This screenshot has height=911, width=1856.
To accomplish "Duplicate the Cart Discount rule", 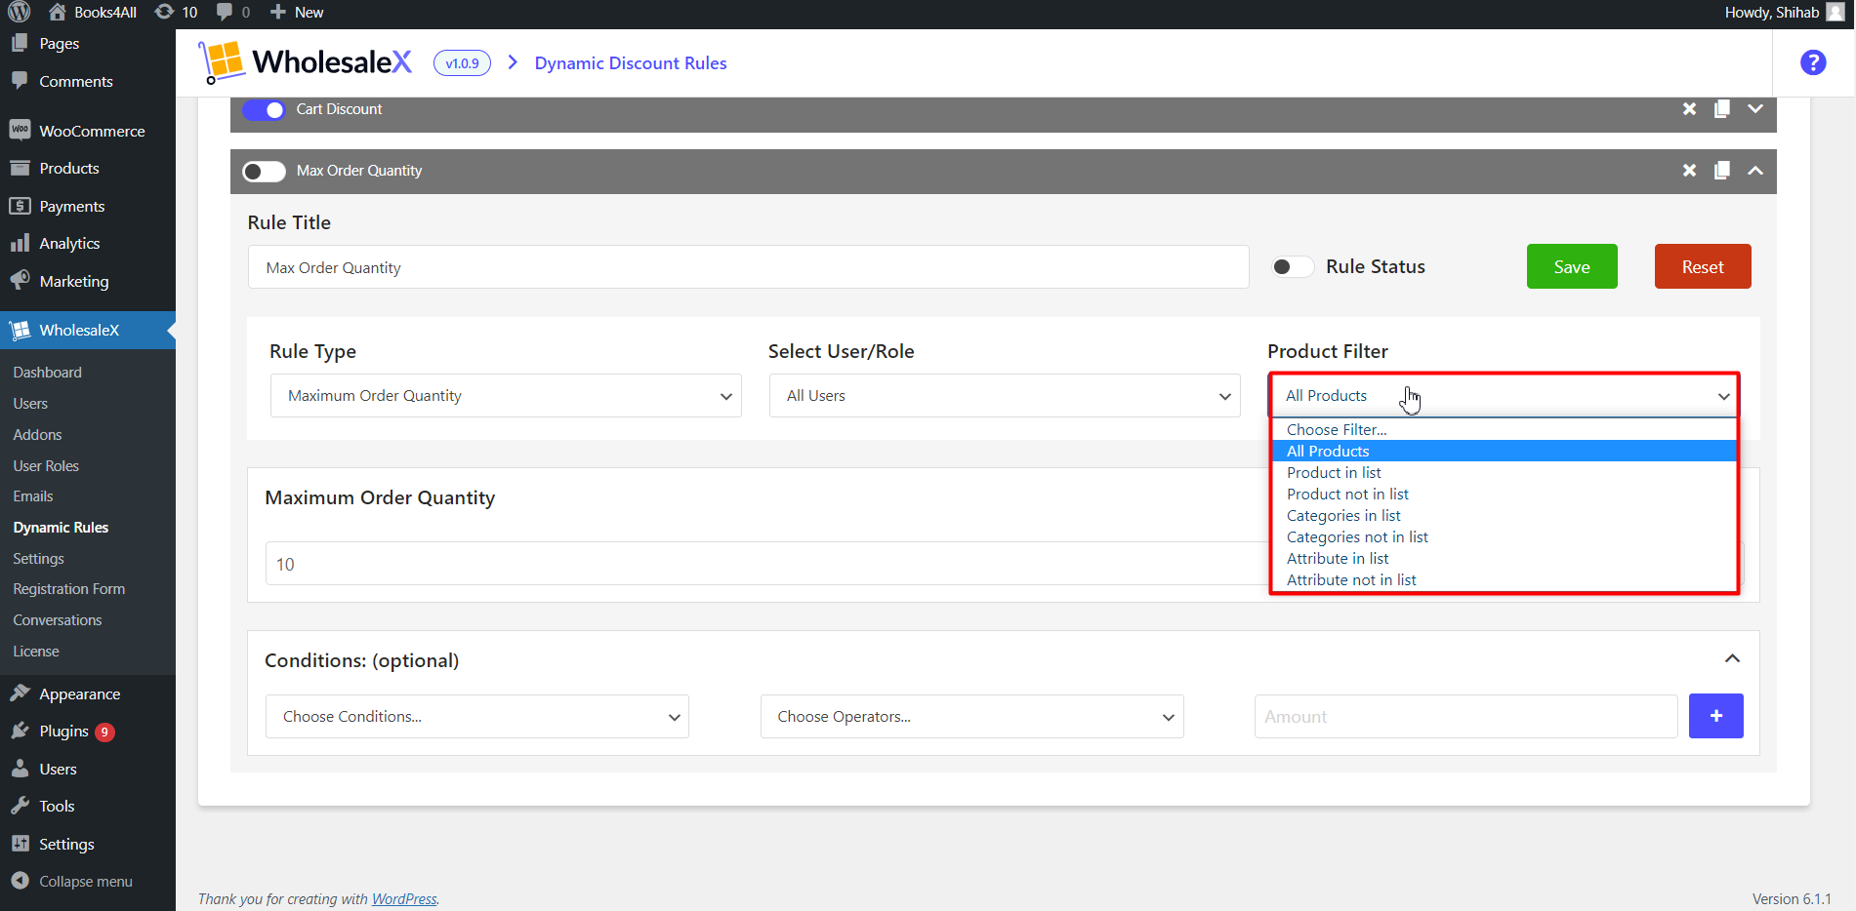I will [x=1722, y=109].
